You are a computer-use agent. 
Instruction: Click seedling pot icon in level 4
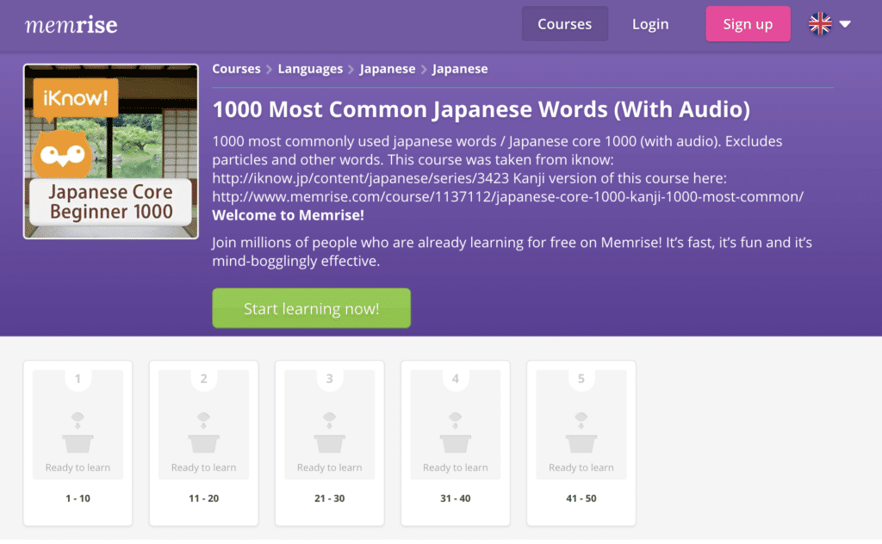pyautogui.click(x=455, y=433)
